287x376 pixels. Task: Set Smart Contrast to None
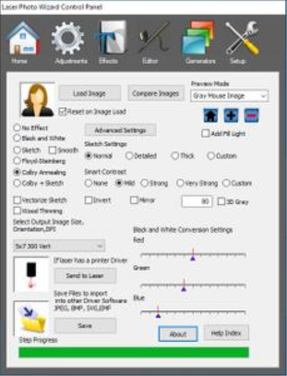88,183
